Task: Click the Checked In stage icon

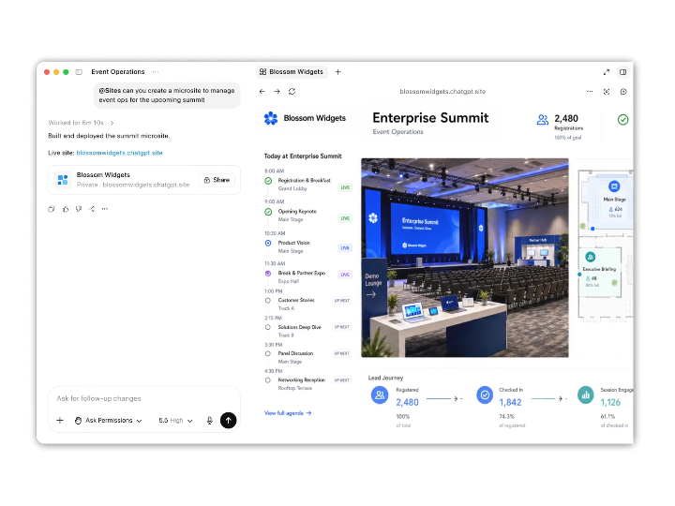Action: pyautogui.click(x=485, y=395)
